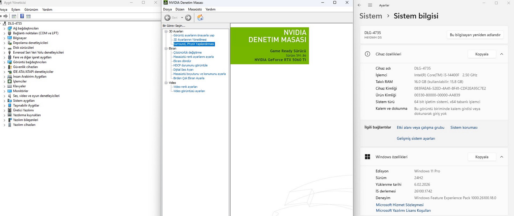The image size is (514, 216).
Task: Click Kopyala button for Windows özellikleri
Action: (482, 157)
